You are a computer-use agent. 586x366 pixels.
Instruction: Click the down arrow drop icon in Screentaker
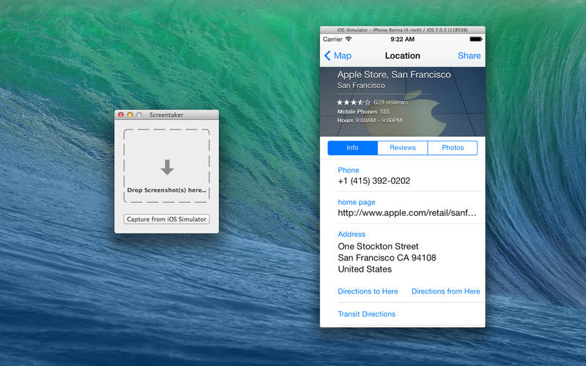pos(167,168)
